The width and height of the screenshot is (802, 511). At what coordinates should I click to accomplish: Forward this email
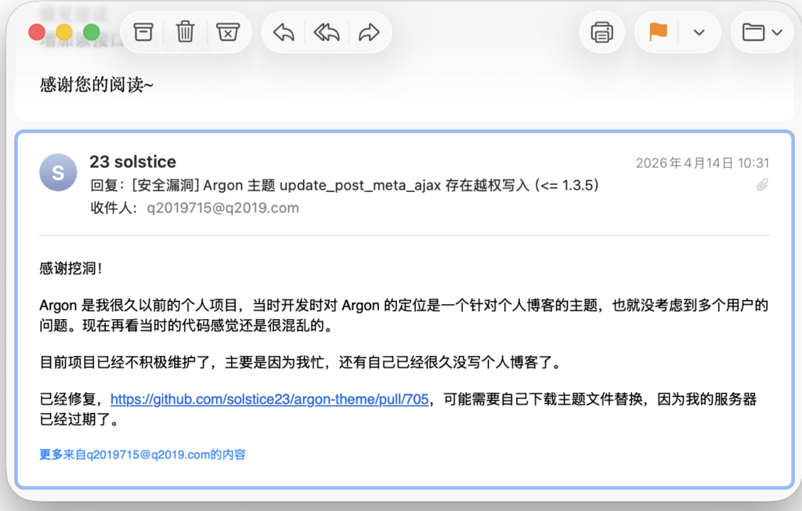370,32
